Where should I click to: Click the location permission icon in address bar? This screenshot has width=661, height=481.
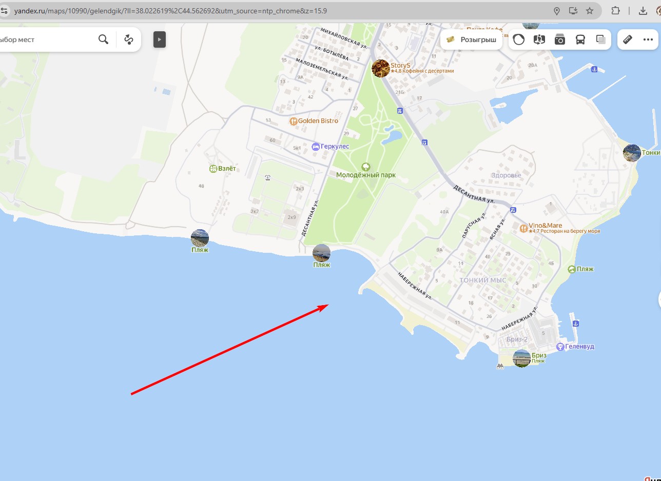coord(557,11)
